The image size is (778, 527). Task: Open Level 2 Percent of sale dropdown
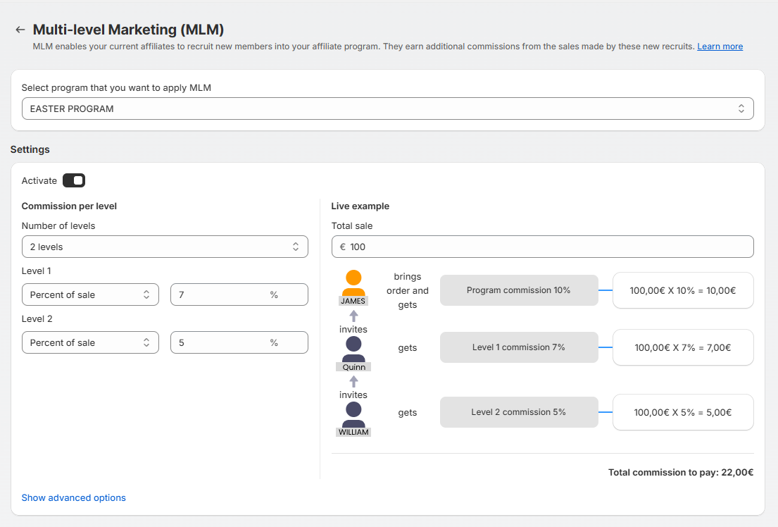pos(90,342)
